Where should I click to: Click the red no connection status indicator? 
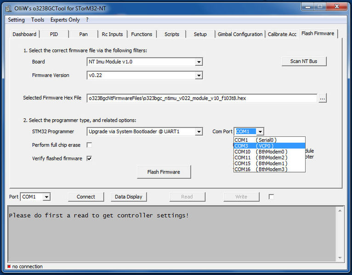[x=9, y=267]
